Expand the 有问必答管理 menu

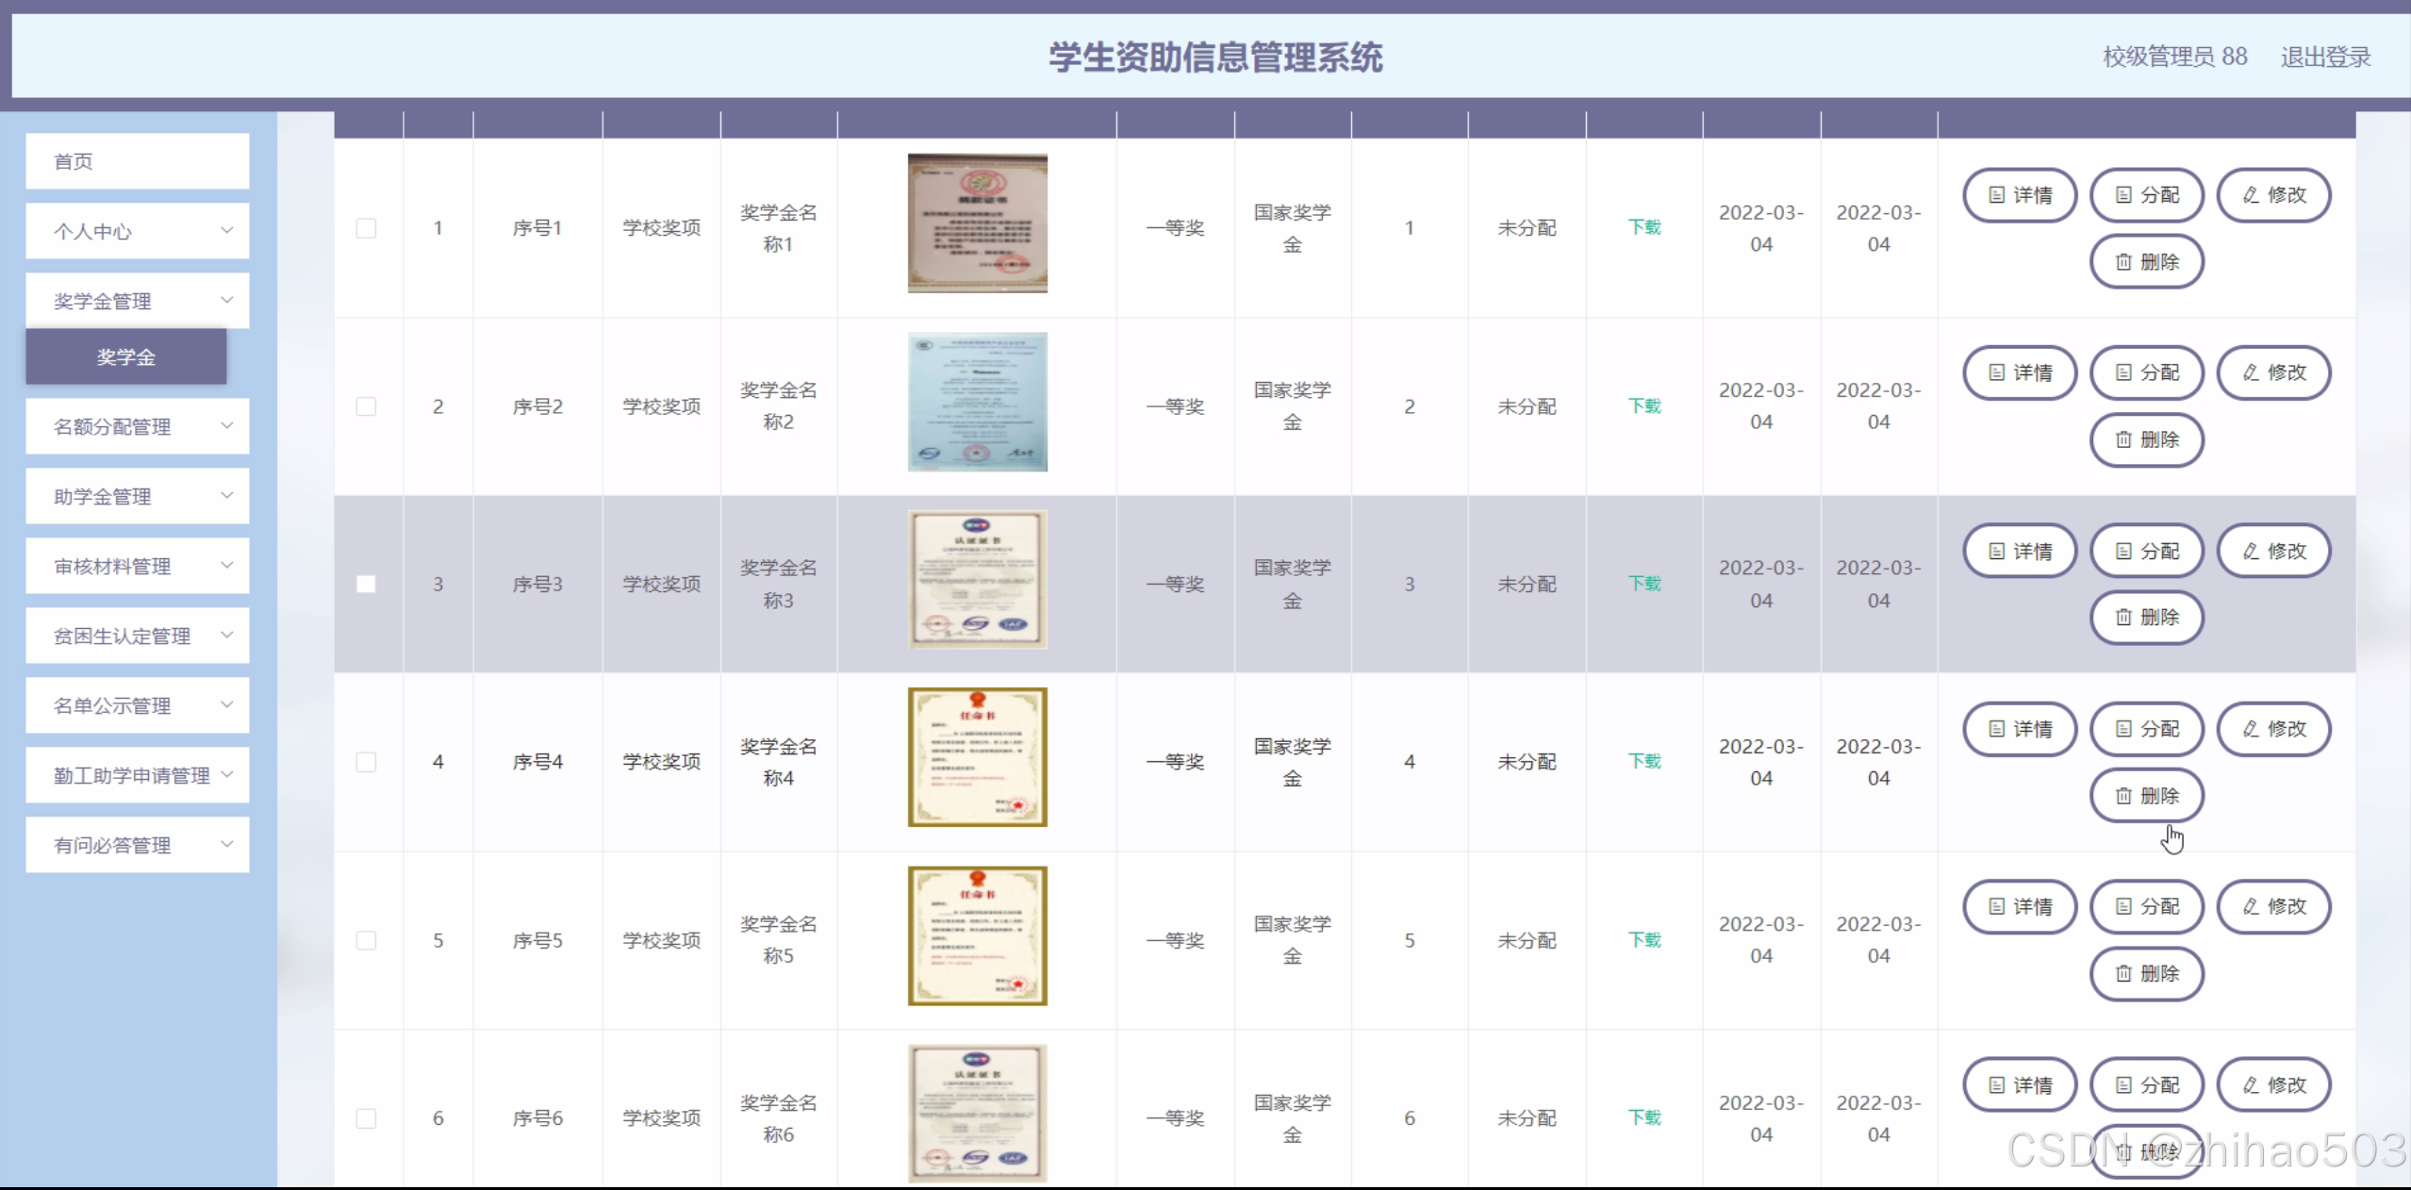137,845
